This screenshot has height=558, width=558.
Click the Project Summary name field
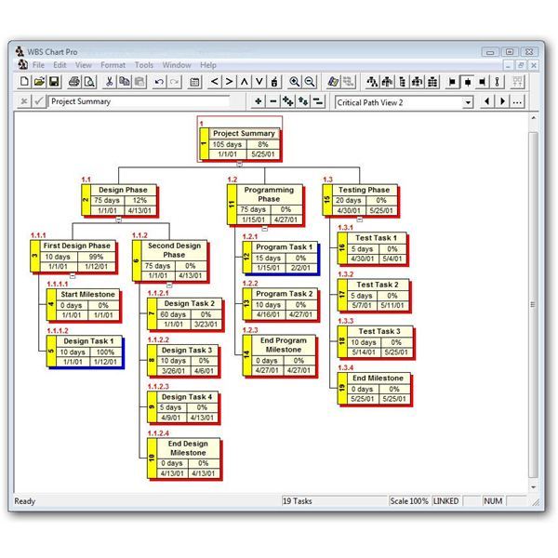point(139,101)
